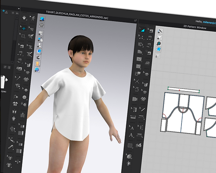
Task: Choose the Select Mesh box tool
Action: (22, 36)
